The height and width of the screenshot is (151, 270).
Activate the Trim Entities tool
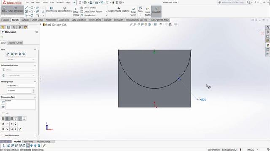tap(51, 9)
